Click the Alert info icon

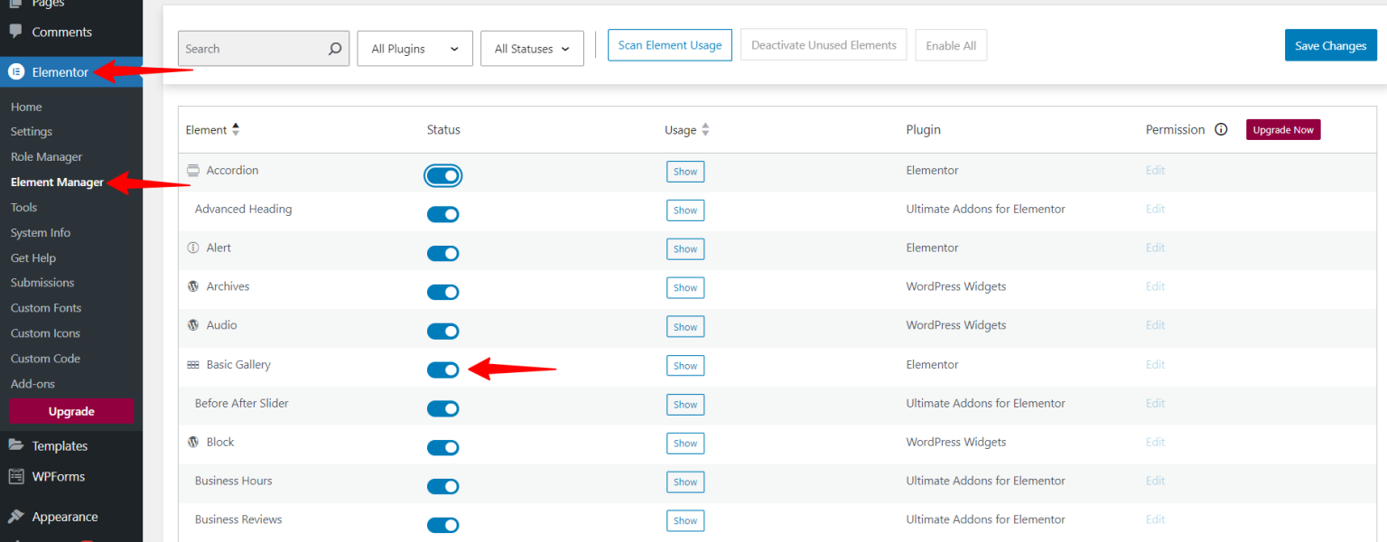point(192,248)
